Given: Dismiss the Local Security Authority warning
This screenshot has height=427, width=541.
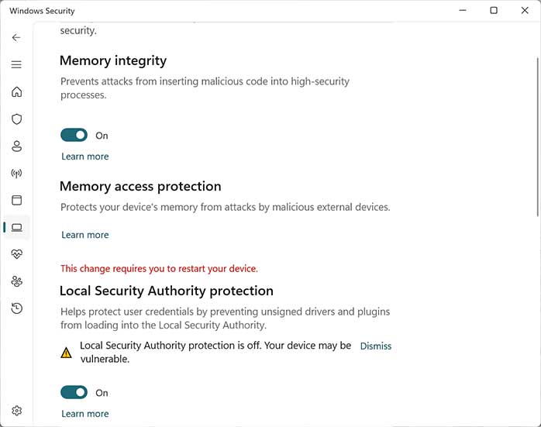Looking at the screenshot, I should 376,346.
